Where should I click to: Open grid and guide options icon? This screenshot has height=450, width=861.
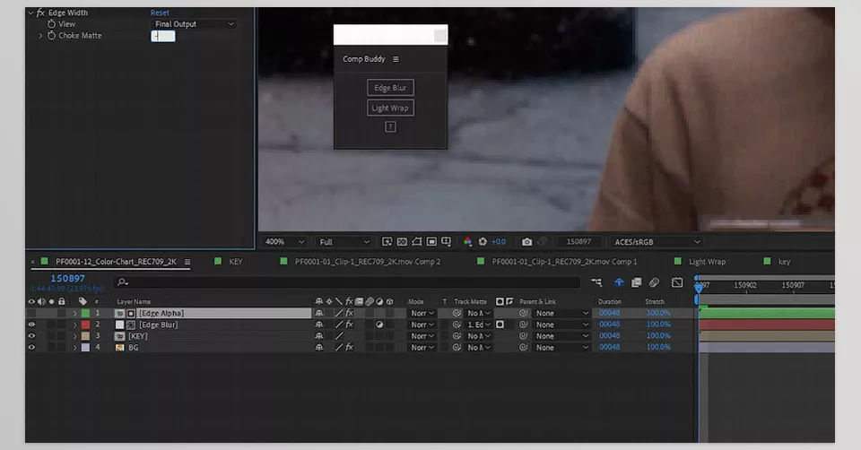click(446, 242)
